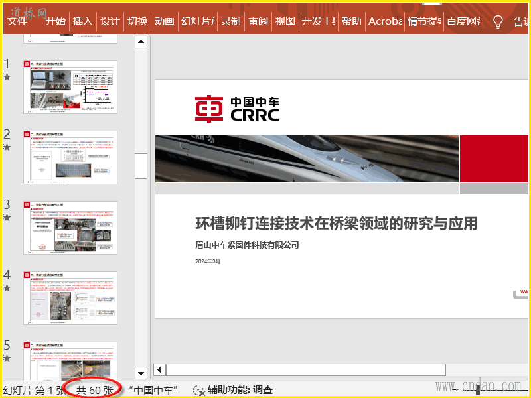Click the slide title about 环槽铆钉连接技术
531x398 pixels.
337,224
